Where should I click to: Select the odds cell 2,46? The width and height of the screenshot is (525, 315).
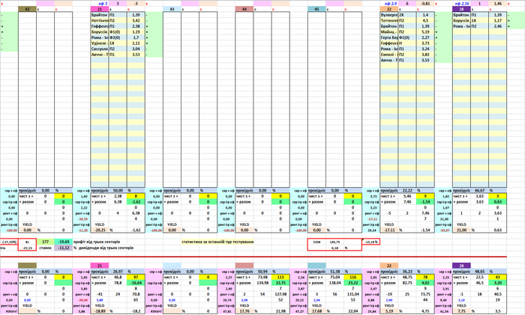point(497,26)
